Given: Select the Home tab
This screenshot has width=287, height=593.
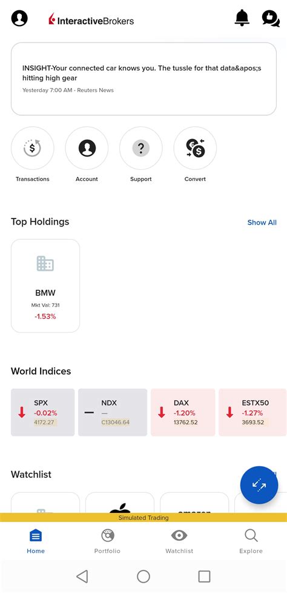Looking at the screenshot, I should point(36,541).
